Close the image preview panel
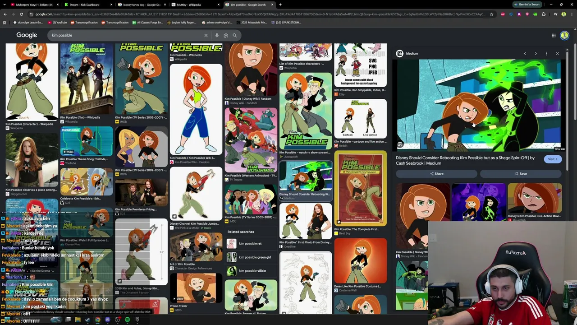 pos(557,54)
